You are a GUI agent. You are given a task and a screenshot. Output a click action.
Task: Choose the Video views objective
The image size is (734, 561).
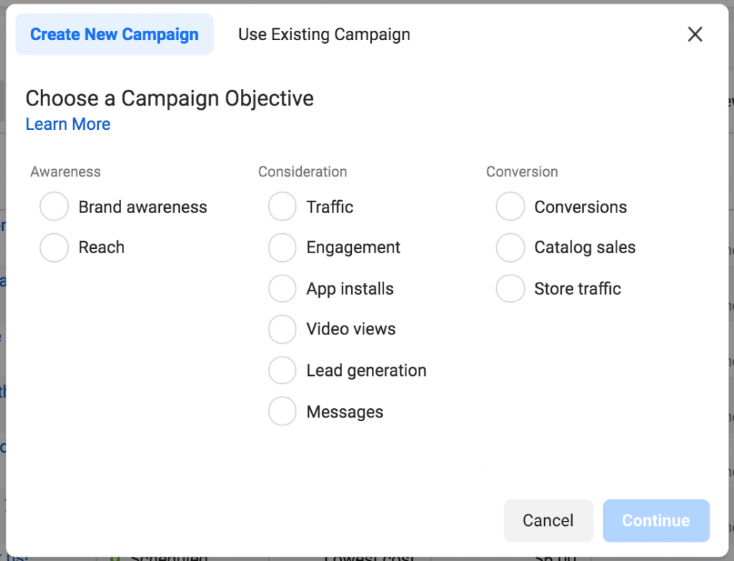[282, 329]
